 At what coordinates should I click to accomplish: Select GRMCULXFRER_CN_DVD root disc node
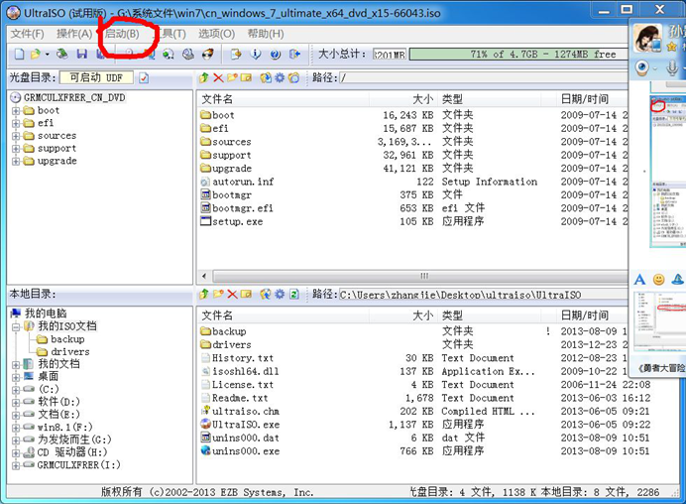point(74,97)
